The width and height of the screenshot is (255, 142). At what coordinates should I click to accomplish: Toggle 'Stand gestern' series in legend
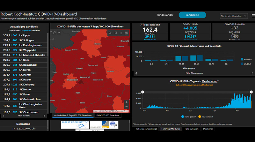pyautogui.click(x=189, y=116)
